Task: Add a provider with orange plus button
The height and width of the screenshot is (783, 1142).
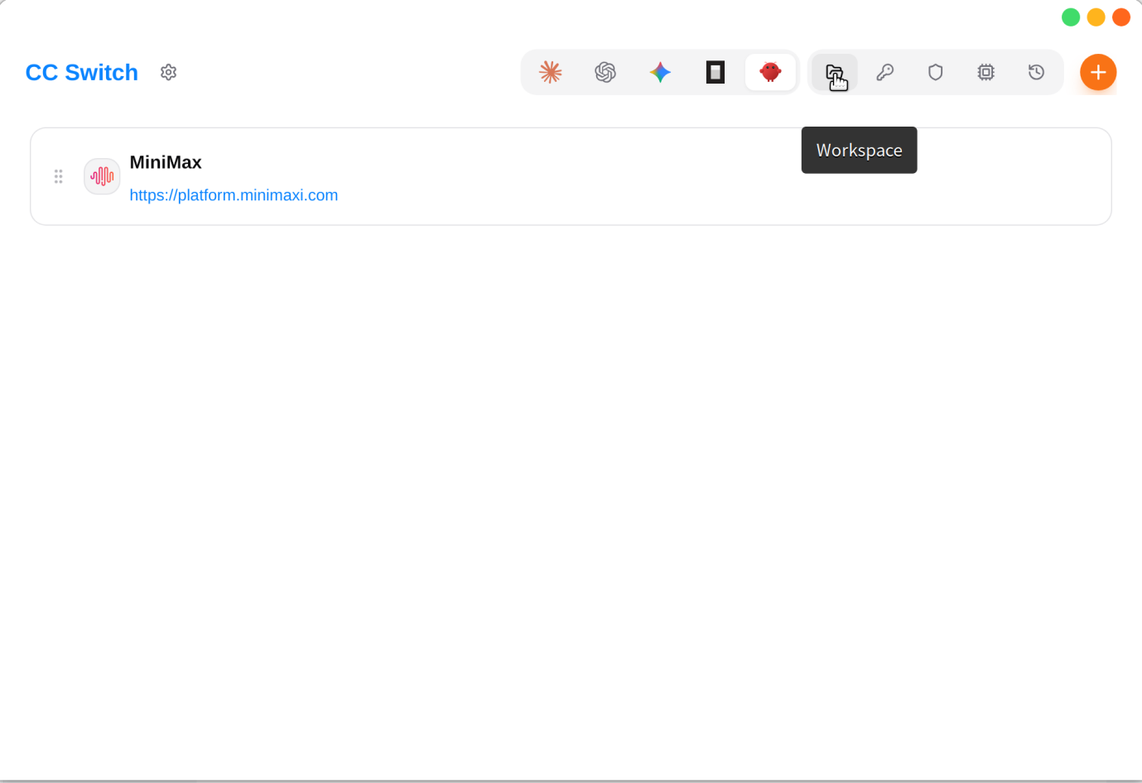Action: click(1098, 72)
